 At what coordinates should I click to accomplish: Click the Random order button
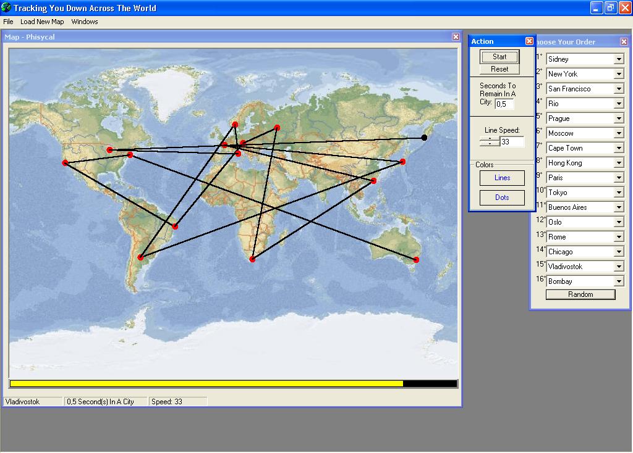[x=580, y=294]
